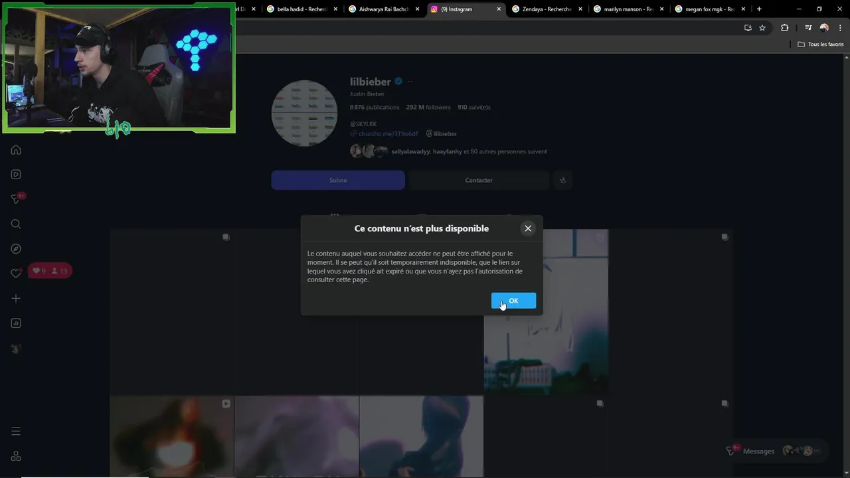Viewport: 850px width, 478px height.
Task: Open Explore compass icon
Action: click(x=16, y=249)
